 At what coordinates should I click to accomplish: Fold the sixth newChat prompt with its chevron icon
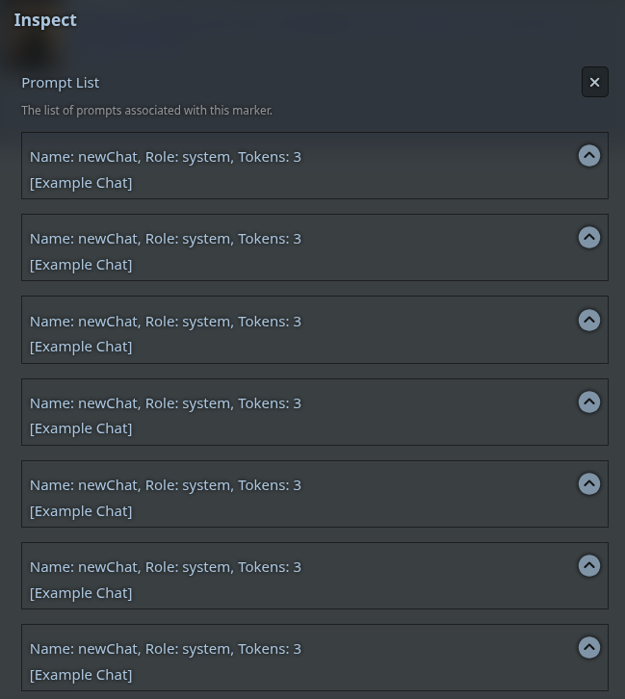click(x=589, y=566)
